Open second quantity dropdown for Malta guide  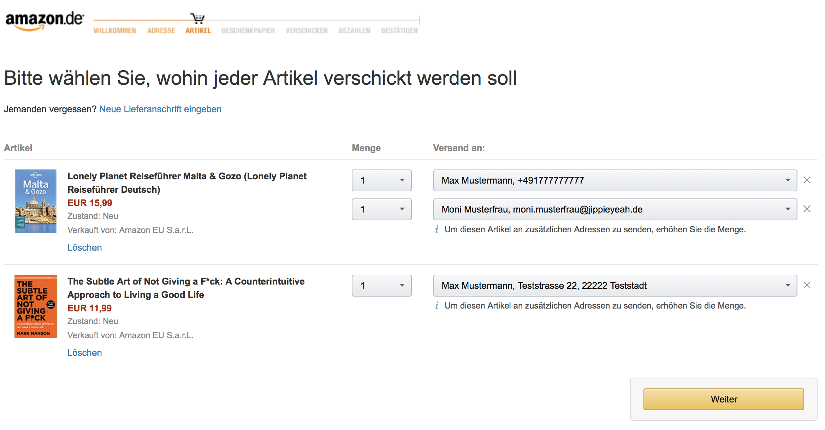click(381, 209)
